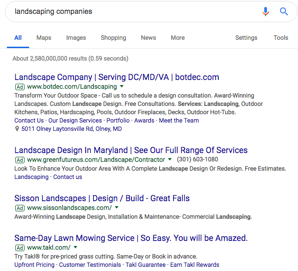Image resolution: width=298 pixels, height=271 pixels.
Task: Click the map pin icon beside Olney address
Action: pos(17,129)
